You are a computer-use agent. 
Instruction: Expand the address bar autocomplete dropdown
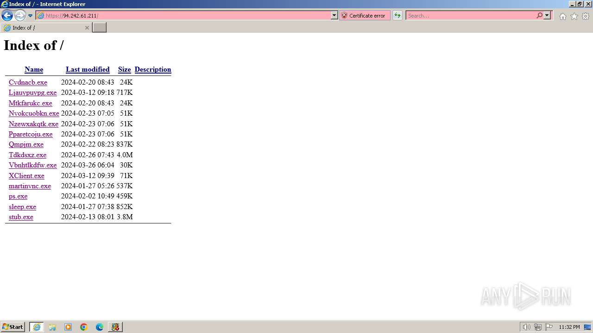(x=334, y=16)
